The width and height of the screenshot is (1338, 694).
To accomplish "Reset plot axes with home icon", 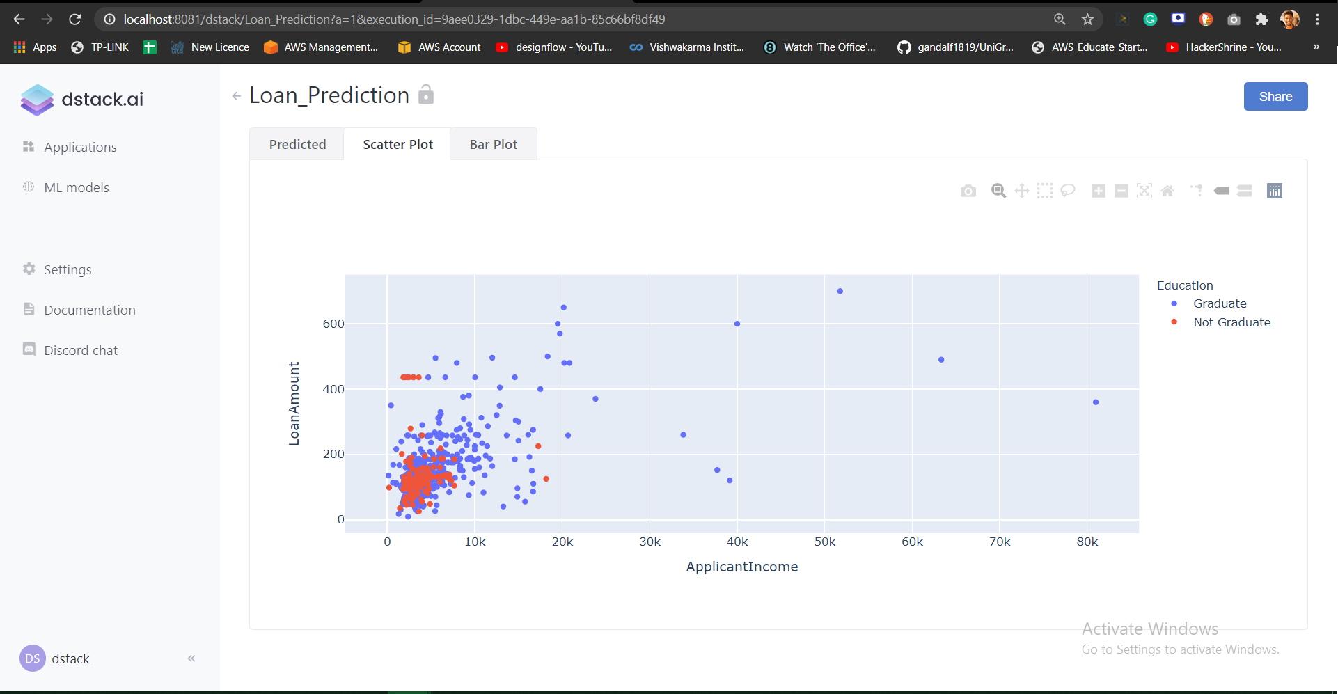I will click(x=1167, y=191).
